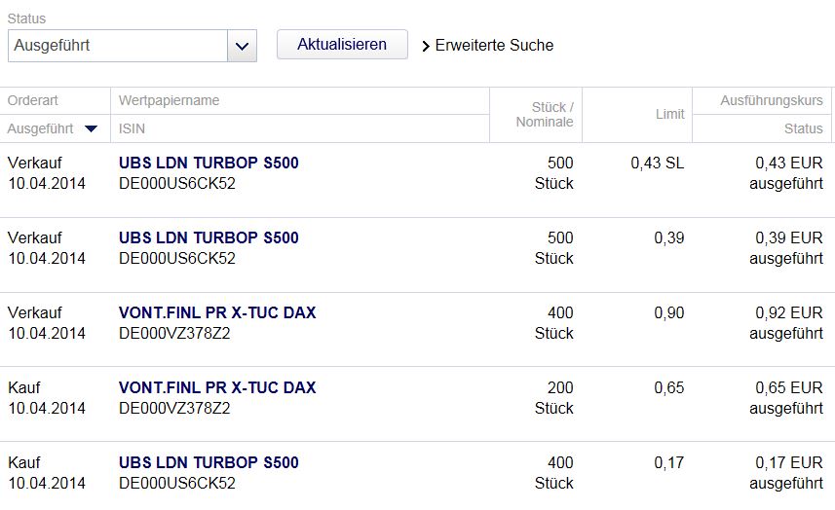Click the Wertpapiername column header
Image resolution: width=835 pixels, height=510 pixels.
[170, 100]
